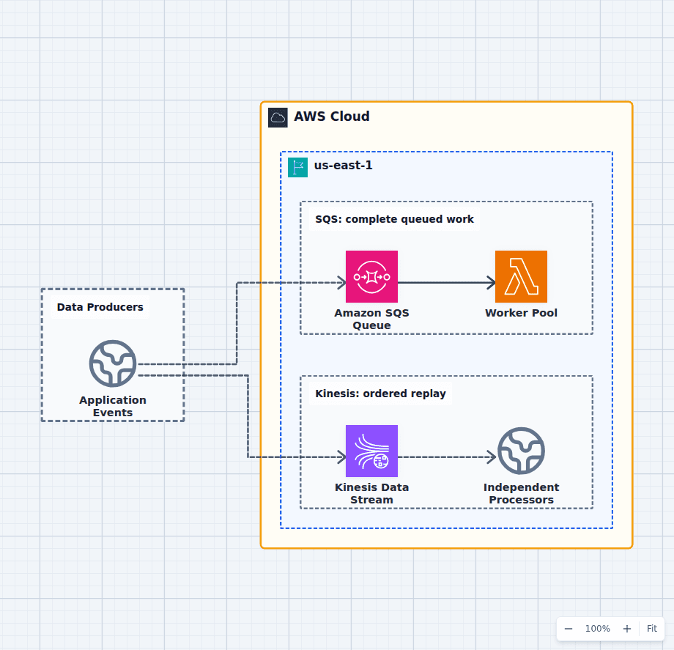Select the Data Producers group label
The width and height of the screenshot is (674, 650).
(100, 307)
